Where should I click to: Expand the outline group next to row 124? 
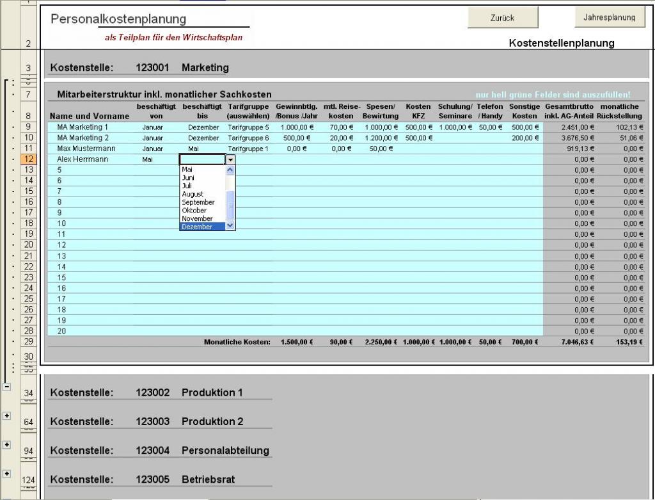pyautogui.click(x=7, y=473)
